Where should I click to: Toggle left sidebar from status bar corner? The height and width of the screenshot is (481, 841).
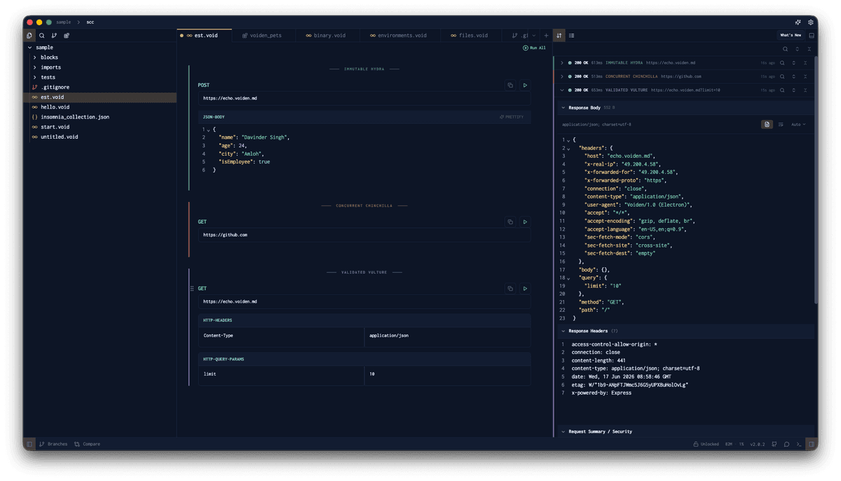[x=29, y=444]
